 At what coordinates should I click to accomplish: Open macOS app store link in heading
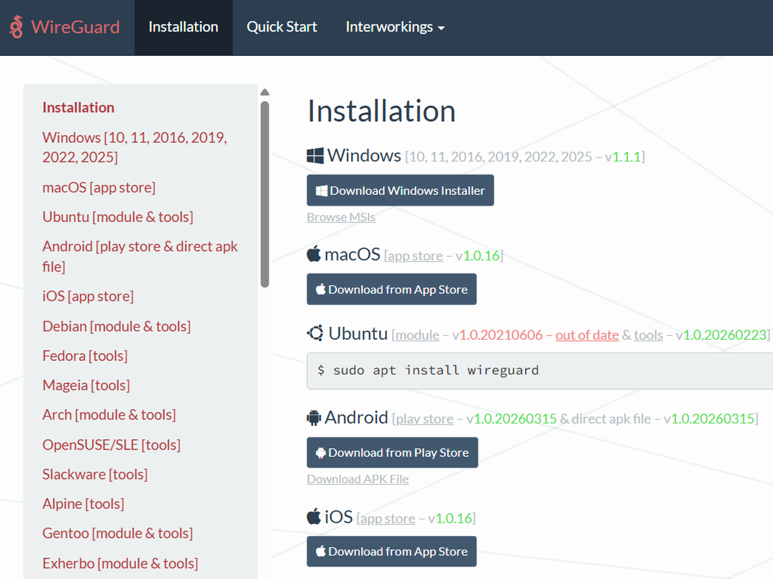coord(415,256)
